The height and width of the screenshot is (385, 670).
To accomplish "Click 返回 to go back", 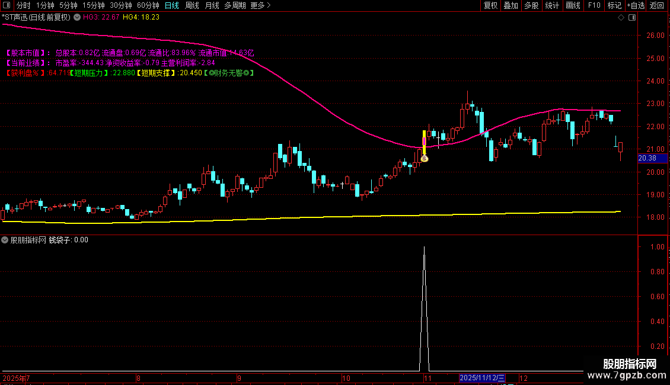I will tap(657, 5).
